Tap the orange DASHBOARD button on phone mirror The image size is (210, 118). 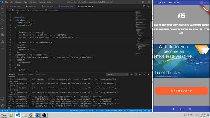tap(181, 91)
